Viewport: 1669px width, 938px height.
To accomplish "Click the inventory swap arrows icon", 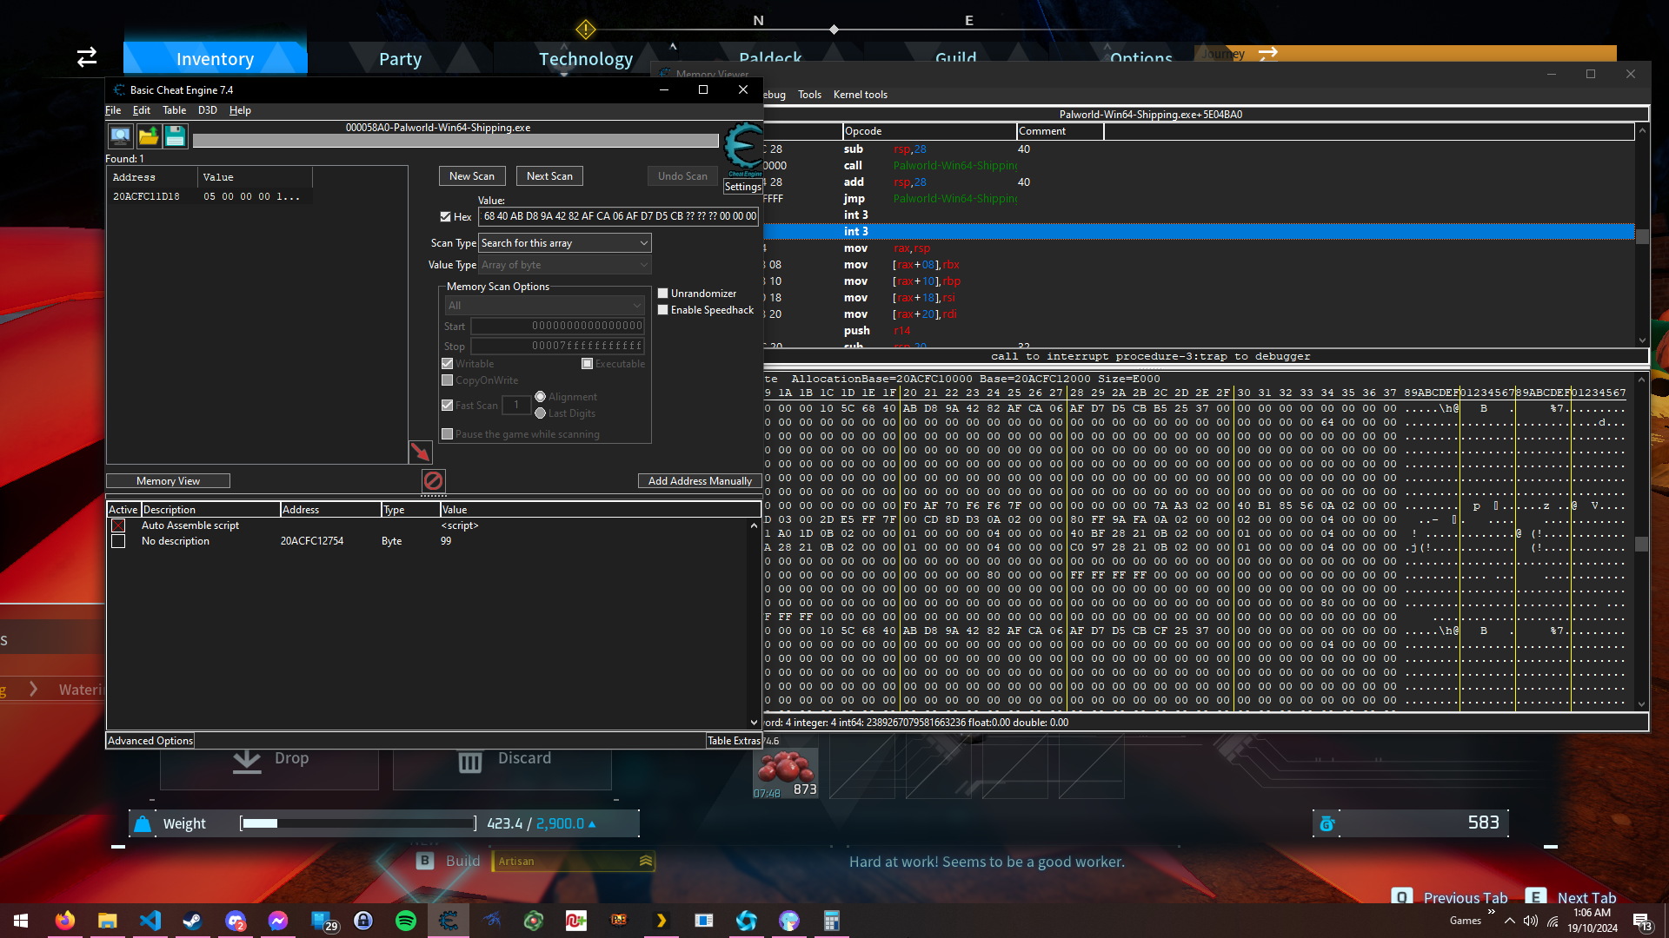I will [x=87, y=57].
